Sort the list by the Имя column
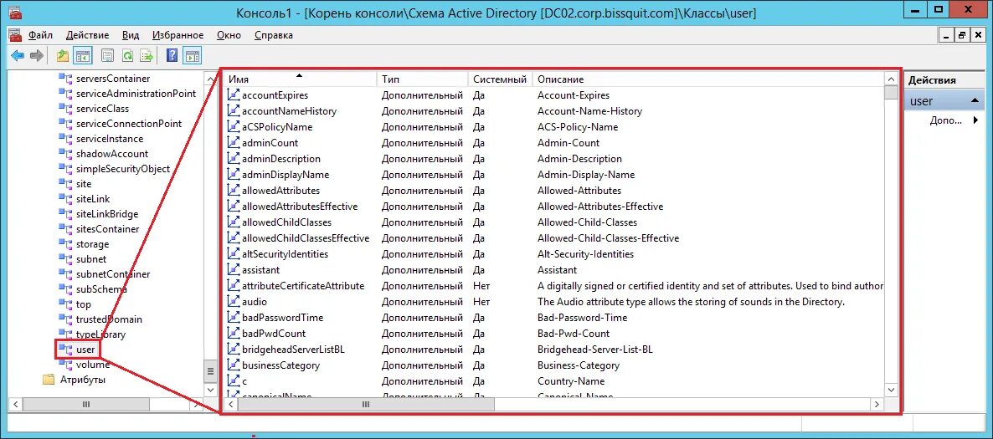Image resolution: width=993 pixels, height=439 pixels. 301,79
